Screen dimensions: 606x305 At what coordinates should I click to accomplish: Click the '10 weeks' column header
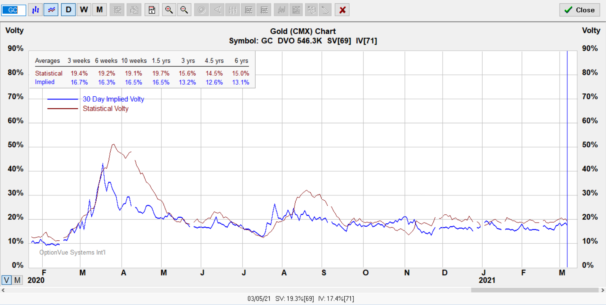click(134, 61)
